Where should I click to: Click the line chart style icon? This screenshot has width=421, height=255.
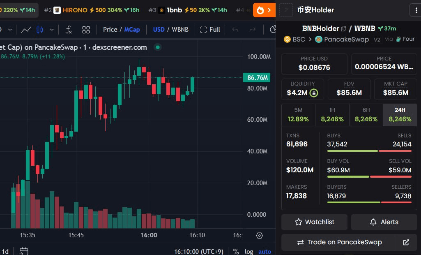pos(26,30)
